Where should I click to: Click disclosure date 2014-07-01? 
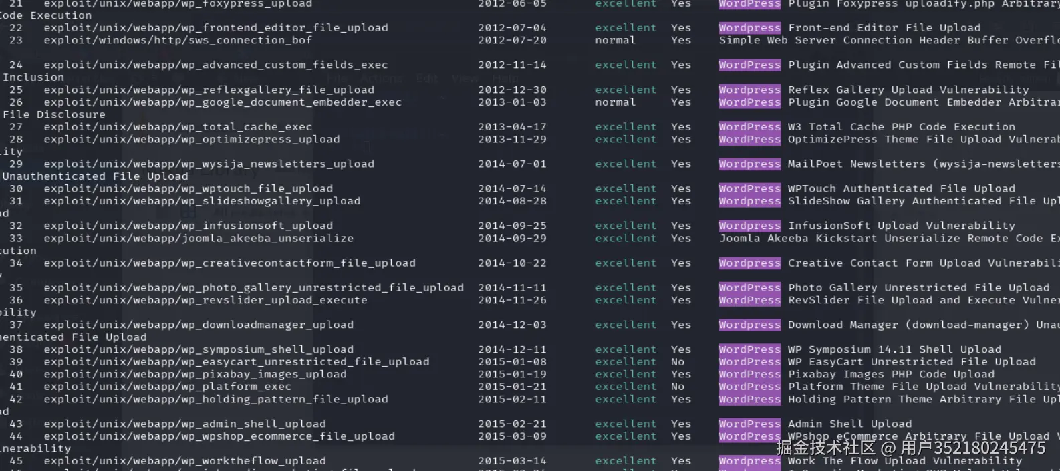[512, 164]
